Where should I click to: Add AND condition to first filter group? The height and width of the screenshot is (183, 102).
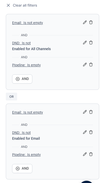coord(22,79)
